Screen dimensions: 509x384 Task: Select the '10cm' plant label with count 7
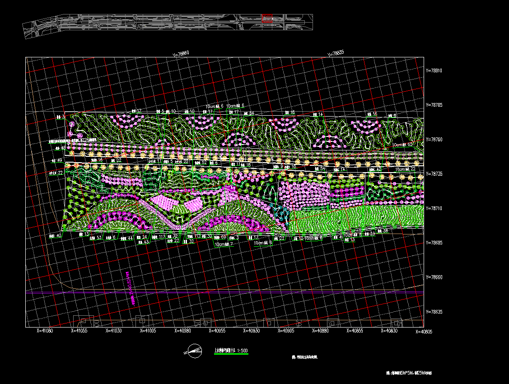pyautogui.click(x=224, y=244)
